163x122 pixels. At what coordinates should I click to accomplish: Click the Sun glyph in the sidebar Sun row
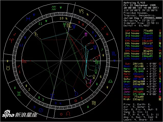click(160, 64)
